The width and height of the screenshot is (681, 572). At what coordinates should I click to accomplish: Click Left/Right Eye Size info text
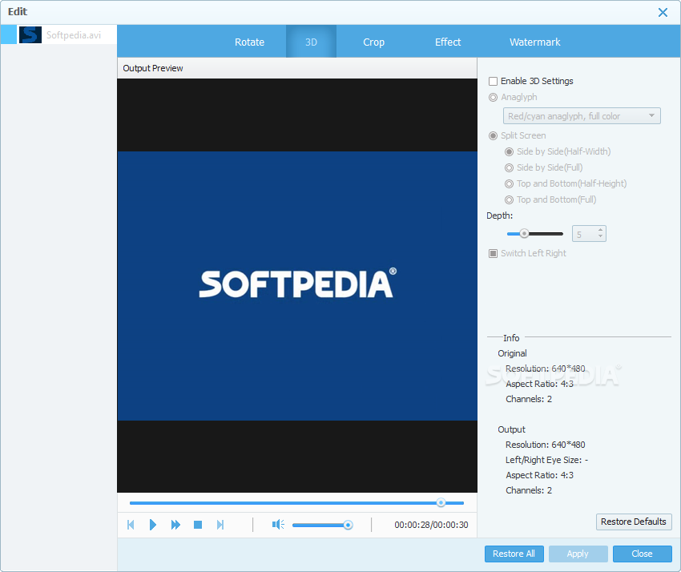pyautogui.click(x=546, y=460)
